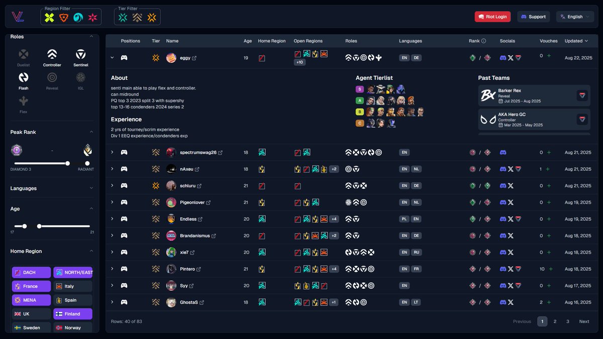The width and height of the screenshot is (603, 339).
Task: Click the Riot Login button
Action: click(x=492, y=17)
